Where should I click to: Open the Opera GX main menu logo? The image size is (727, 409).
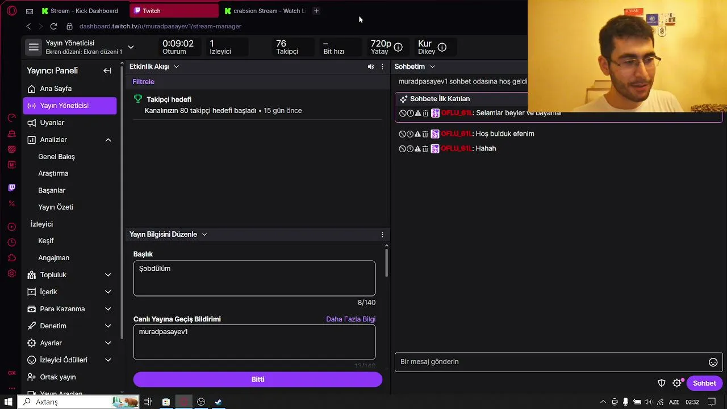[x=12, y=11]
